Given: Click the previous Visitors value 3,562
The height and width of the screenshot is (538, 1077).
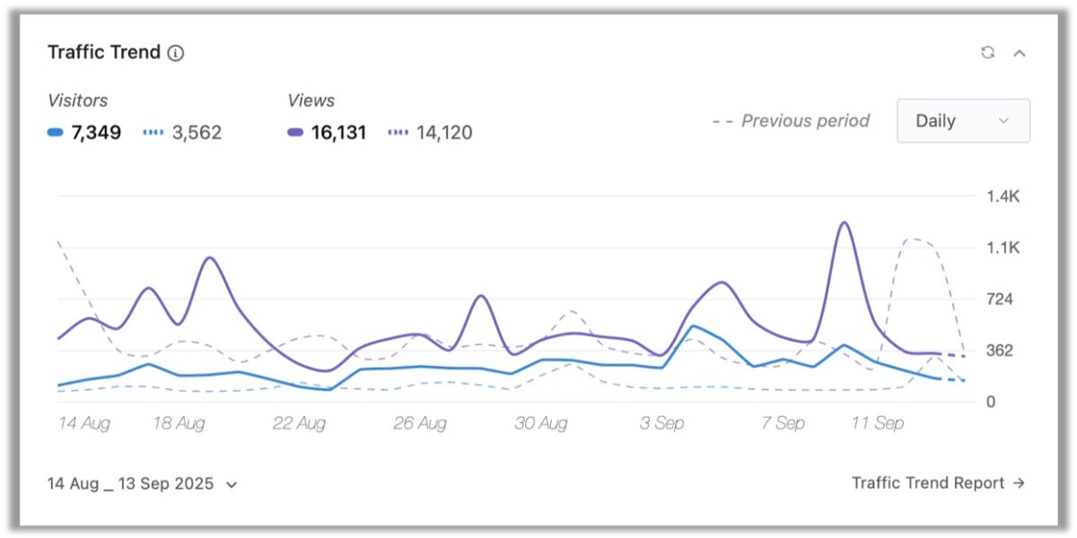Looking at the screenshot, I should [x=197, y=134].
